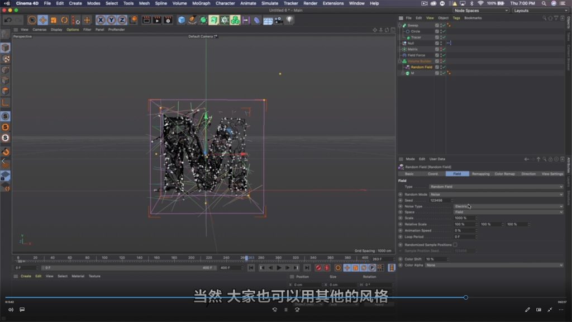
Task: Open the Noise Type dropdown
Action: point(508,206)
